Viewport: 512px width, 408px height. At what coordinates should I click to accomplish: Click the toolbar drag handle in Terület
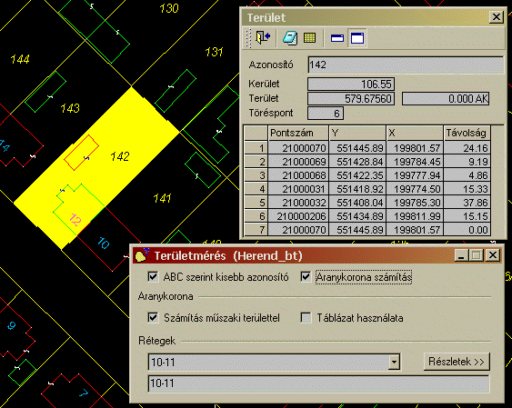coord(249,38)
